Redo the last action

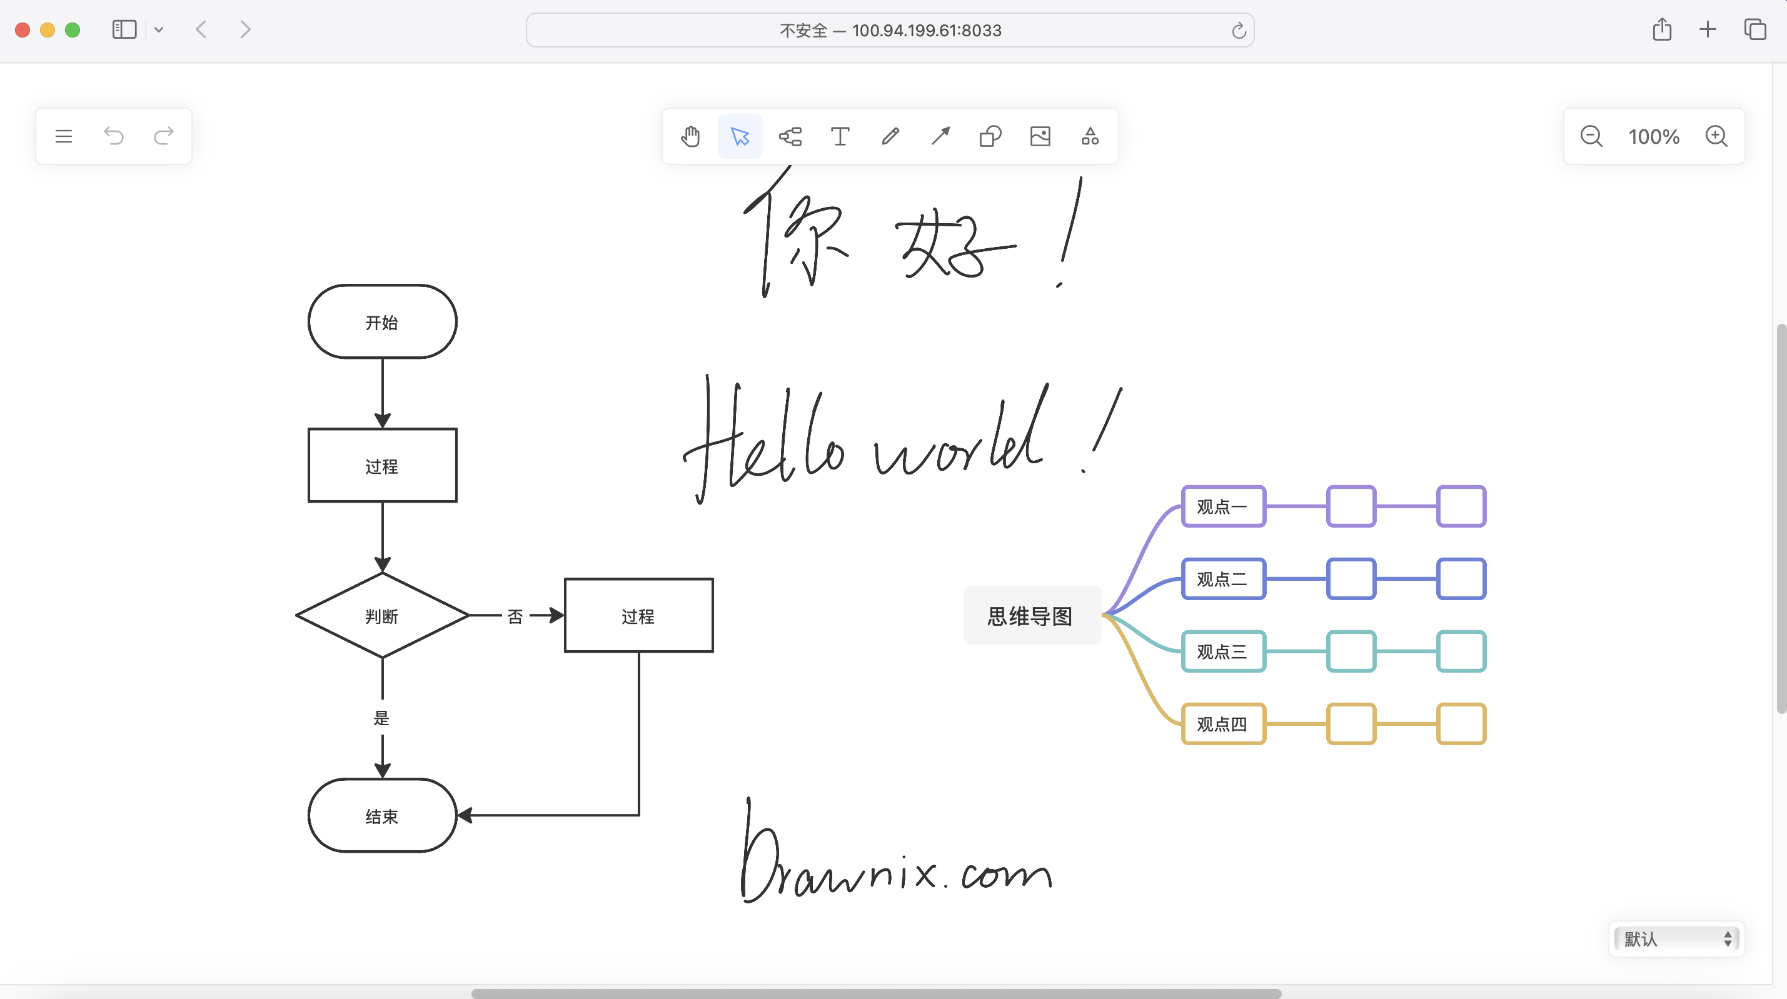[164, 136]
